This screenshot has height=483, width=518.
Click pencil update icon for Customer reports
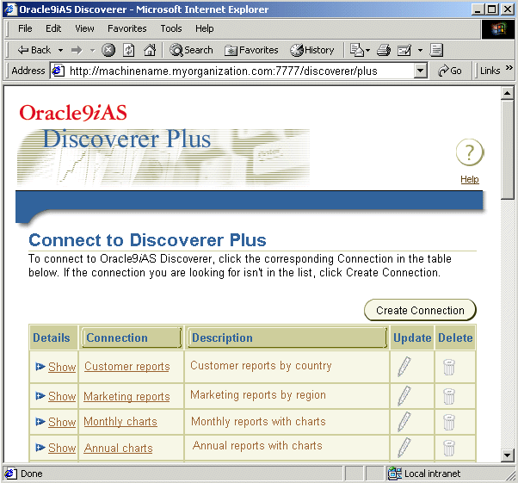[x=404, y=367]
